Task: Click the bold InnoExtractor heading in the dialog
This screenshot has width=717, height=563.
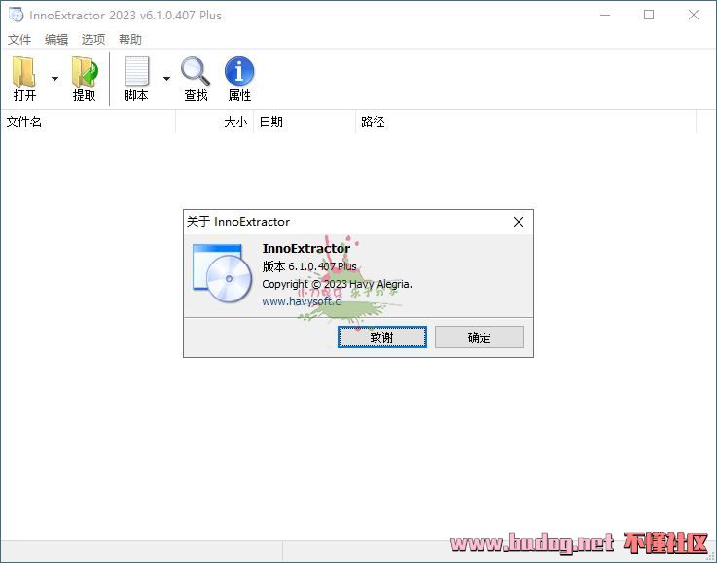Action: (305, 249)
